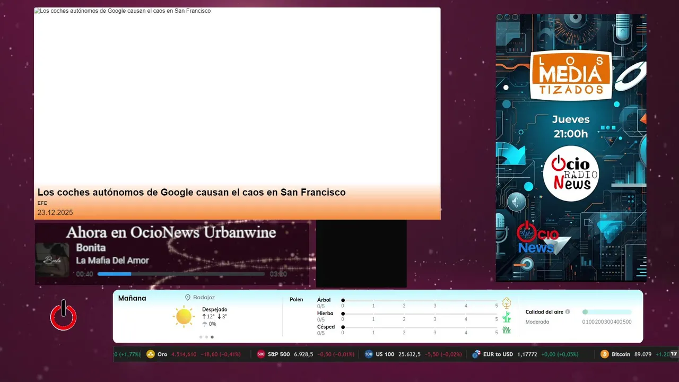The height and width of the screenshot is (382, 679).
Task: Click the Hierba pollen plant icon
Action: [507, 317]
